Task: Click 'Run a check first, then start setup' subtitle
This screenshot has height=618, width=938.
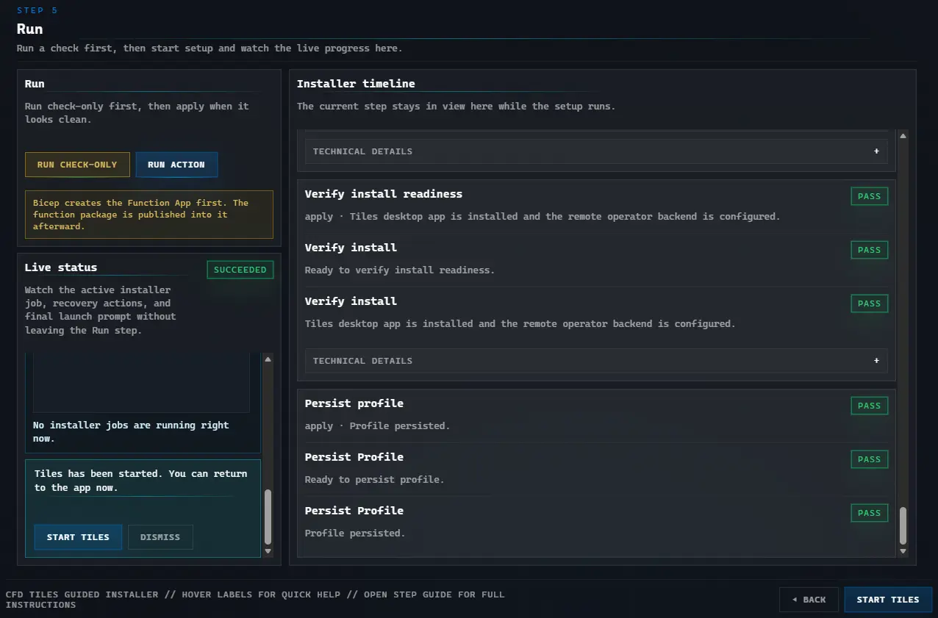Action: [x=210, y=48]
